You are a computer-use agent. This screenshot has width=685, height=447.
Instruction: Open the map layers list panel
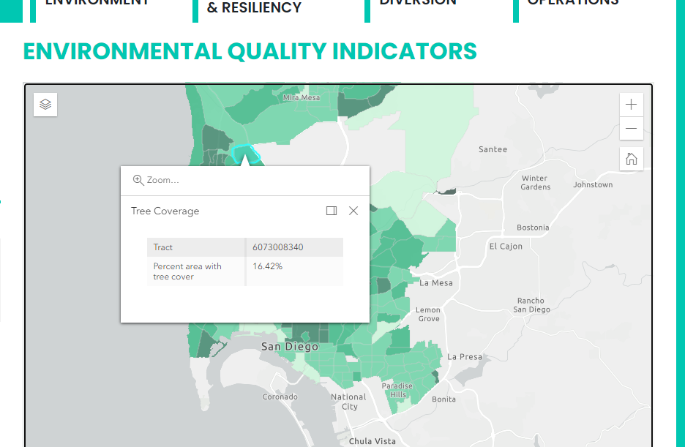coord(45,104)
